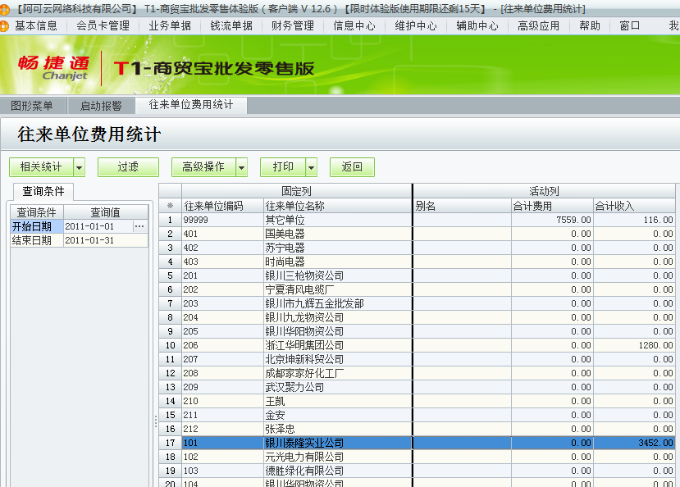Click the Chanjet 畅捷通 logo
Screen dimensions: 680x487
pyautogui.click(x=54, y=67)
